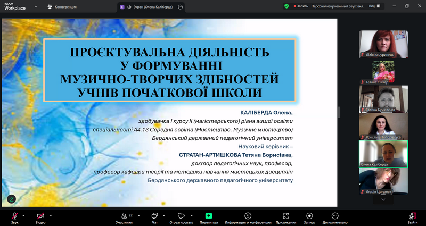
Task: Open the annotation pencil on shared slide
Action: pos(11,198)
